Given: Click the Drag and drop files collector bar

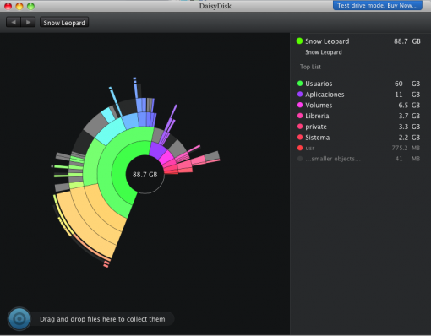Looking at the screenshot, I should pyautogui.click(x=102, y=319).
